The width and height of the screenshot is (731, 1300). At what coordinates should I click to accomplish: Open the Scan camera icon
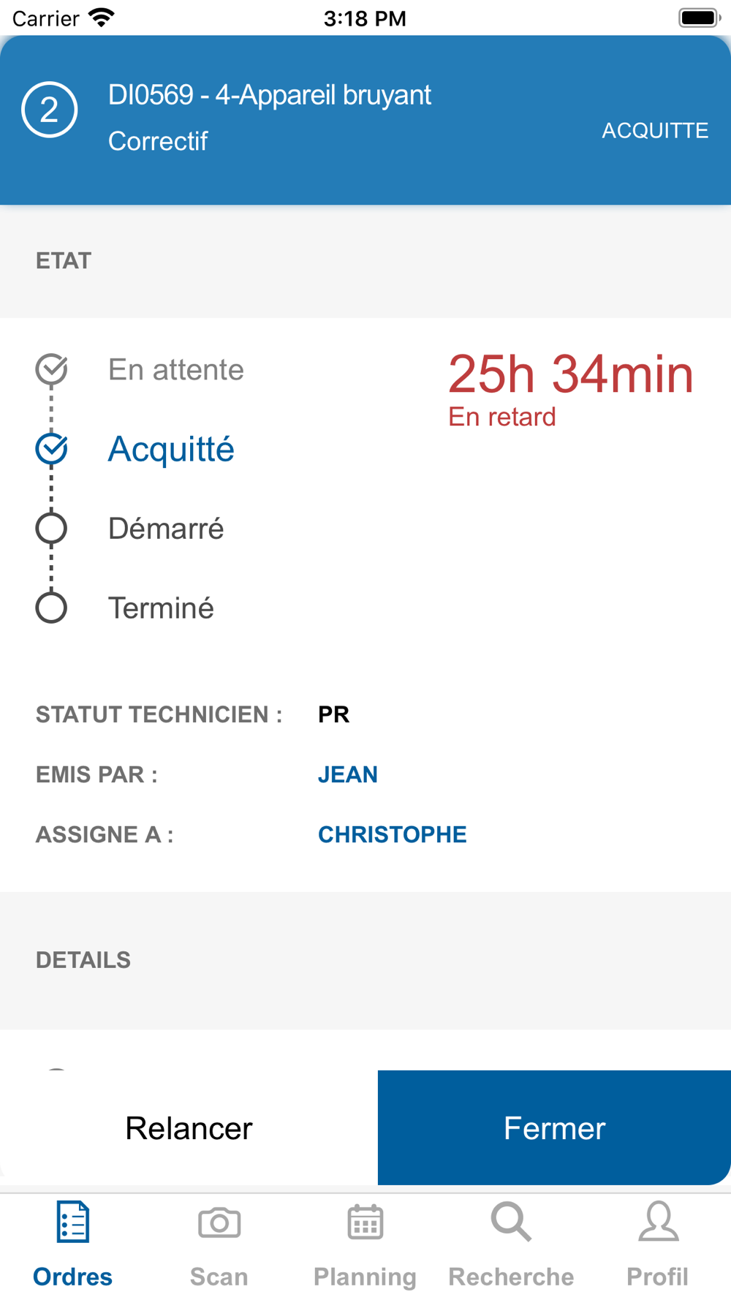[x=219, y=1222]
